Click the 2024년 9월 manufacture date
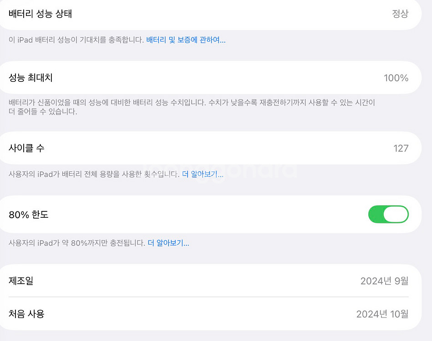The width and height of the screenshot is (432, 341). 384,281
